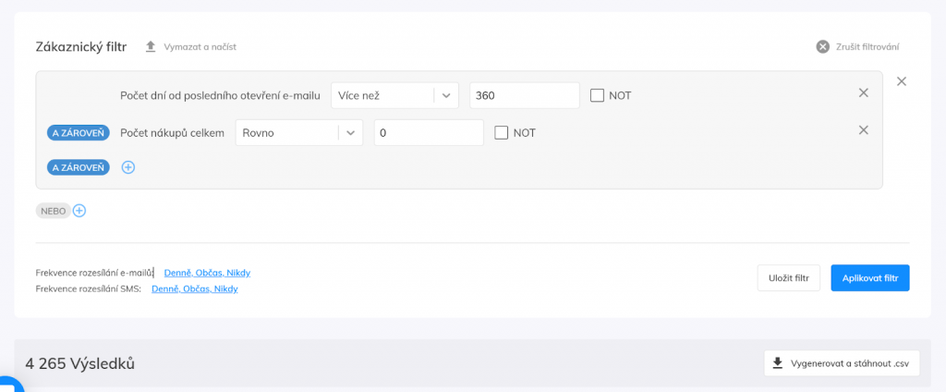Open e-mail frequency link Denně, Občas, Nikdy
Image resolution: width=946 pixels, height=392 pixels.
207,273
